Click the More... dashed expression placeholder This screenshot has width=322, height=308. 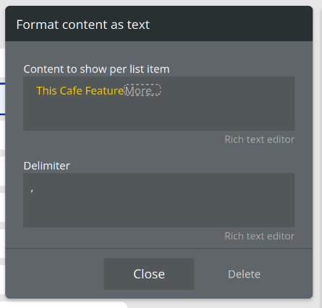coord(143,90)
